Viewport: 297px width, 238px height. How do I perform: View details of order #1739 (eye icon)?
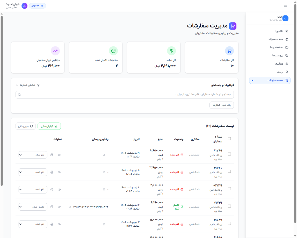(59, 189)
